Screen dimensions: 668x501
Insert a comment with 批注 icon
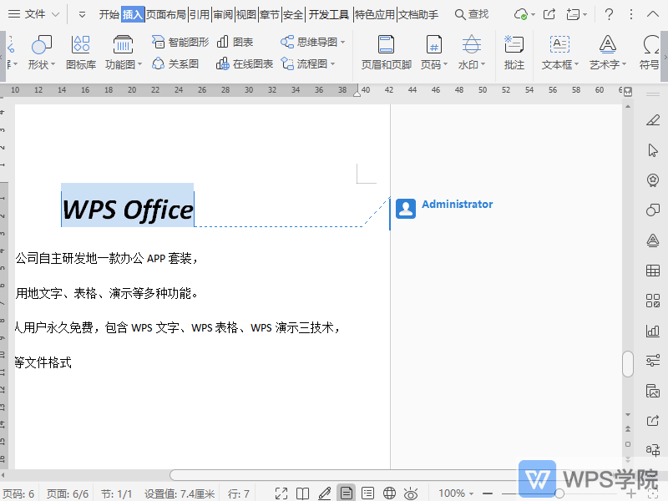514,52
